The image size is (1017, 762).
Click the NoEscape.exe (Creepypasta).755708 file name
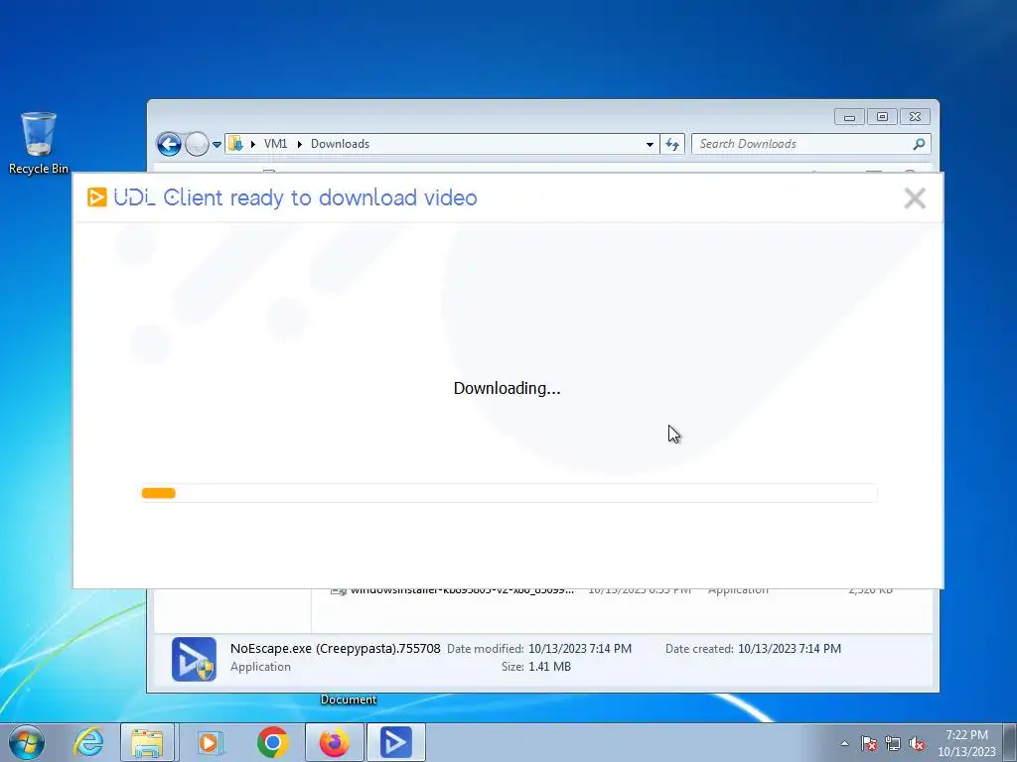pyautogui.click(x=336, y=649)
